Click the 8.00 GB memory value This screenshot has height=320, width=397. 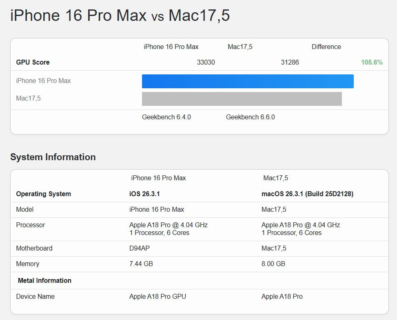(272, 264)
